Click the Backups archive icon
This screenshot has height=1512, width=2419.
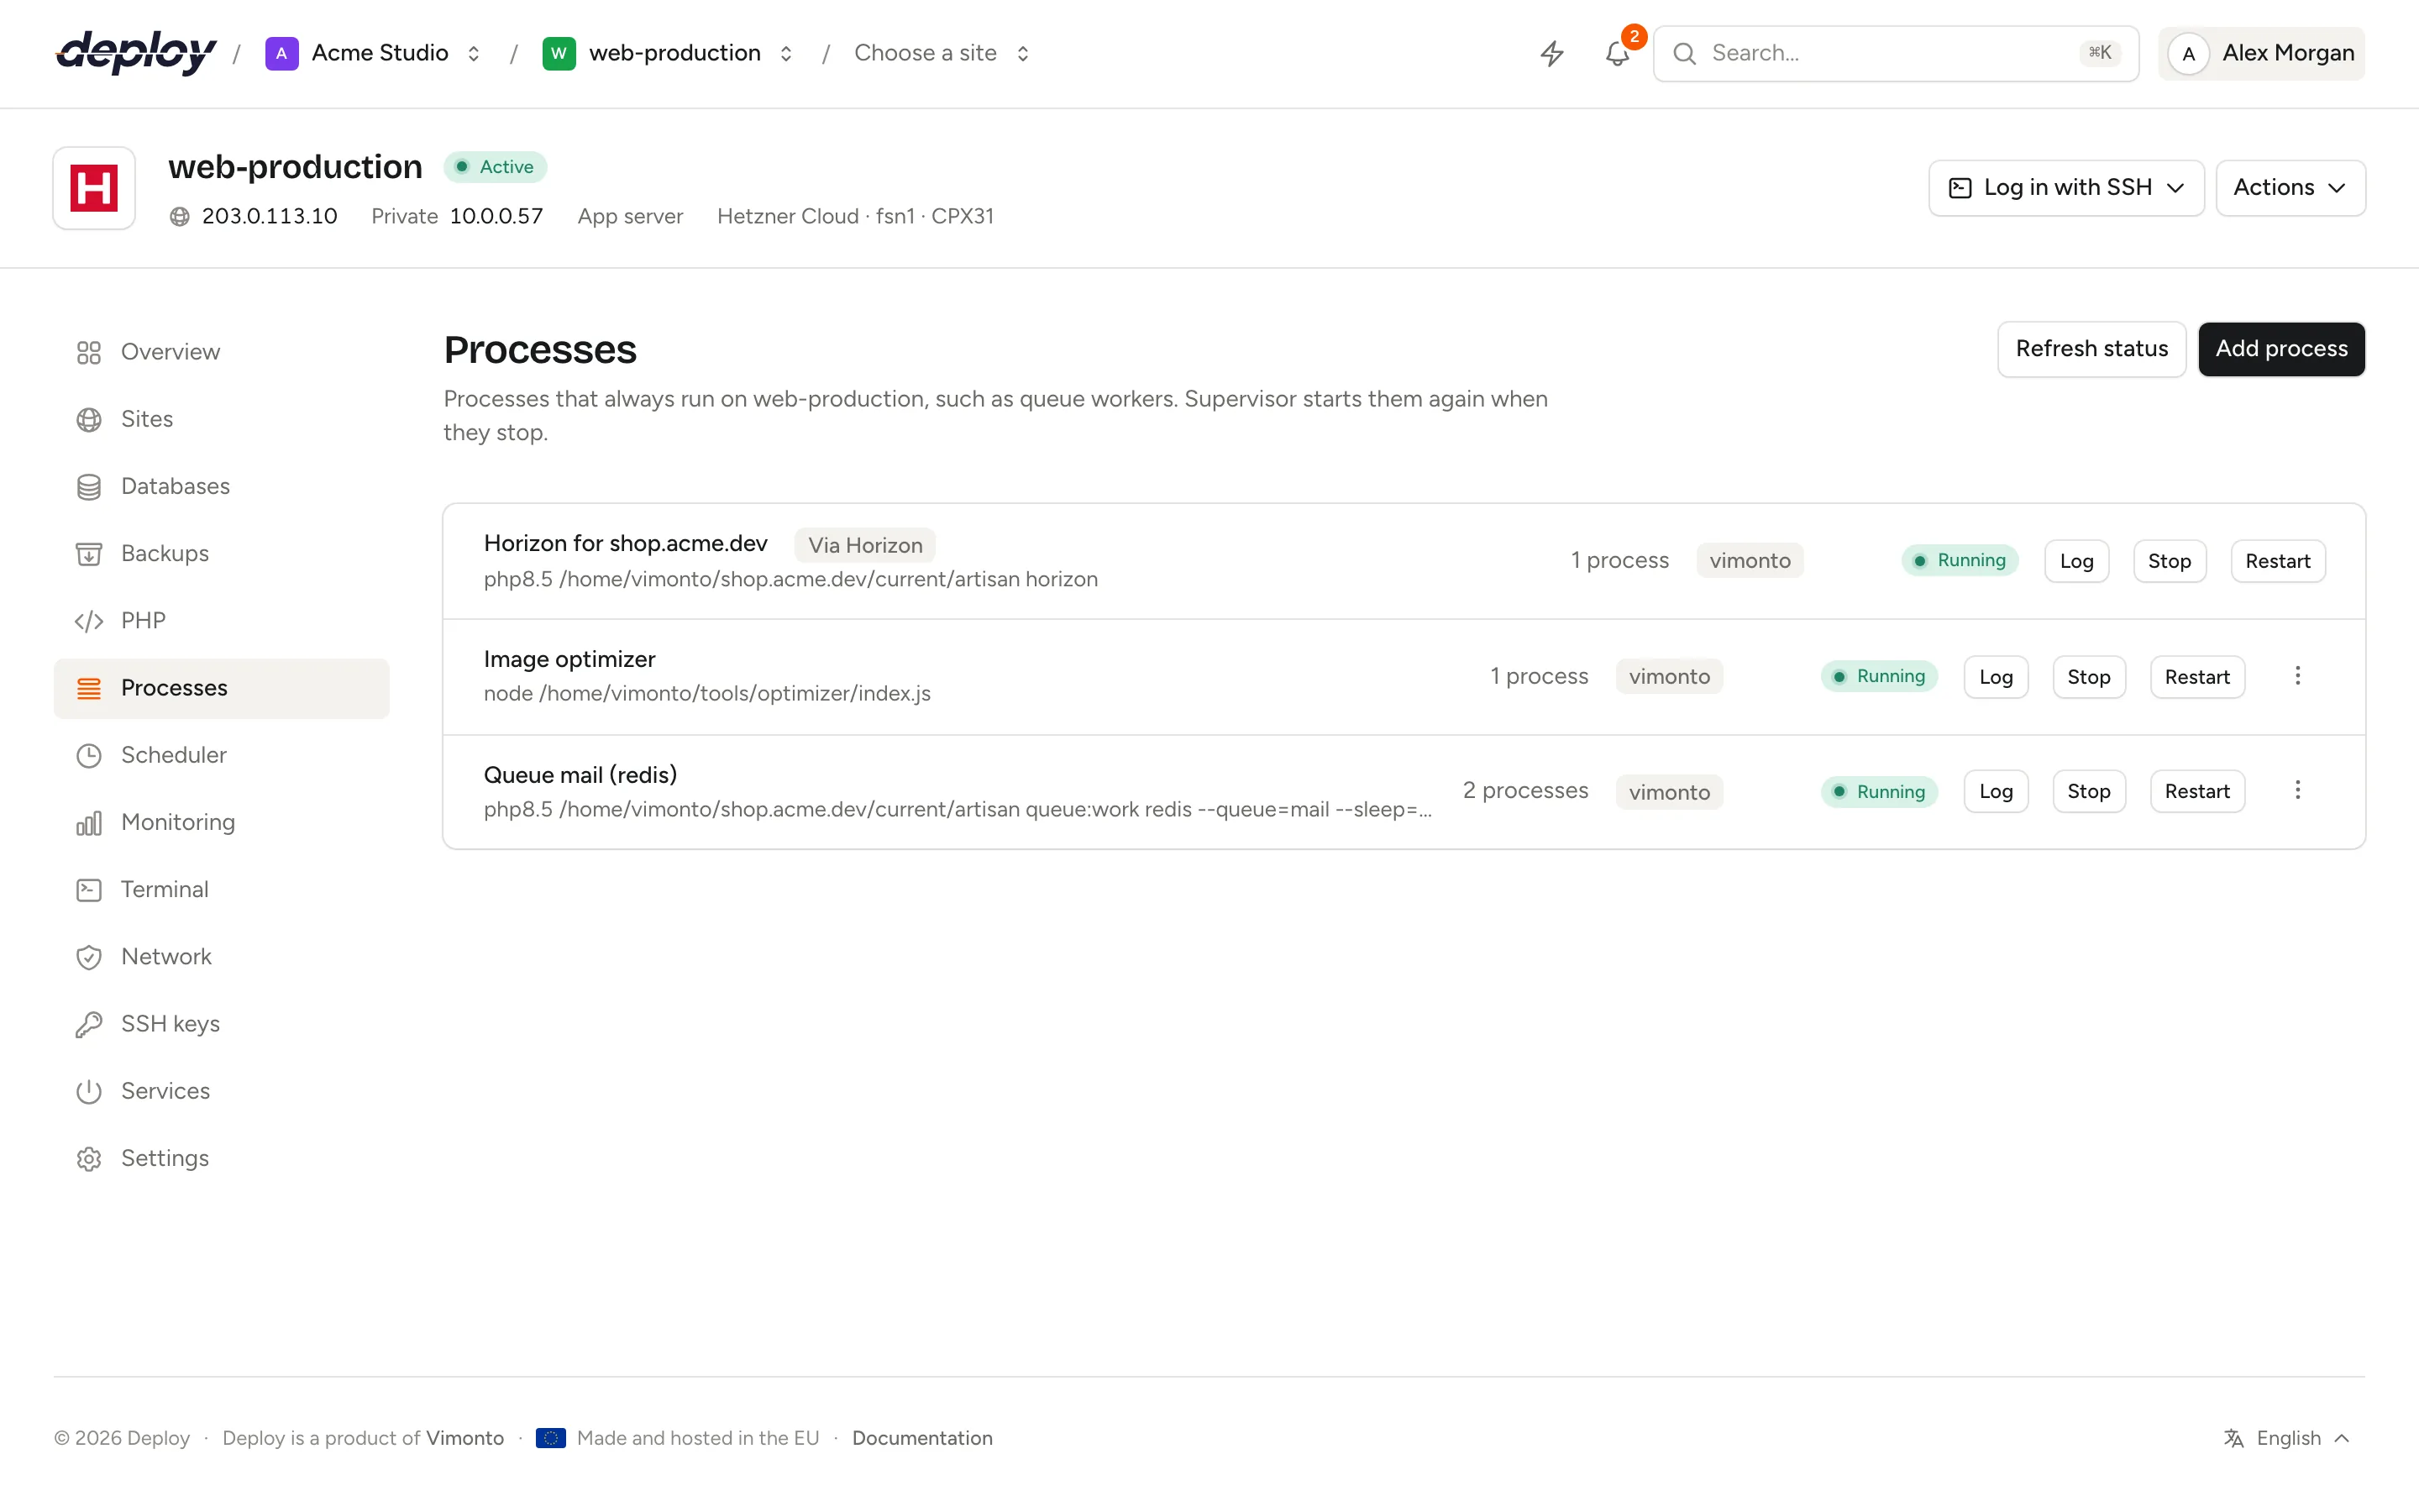coord(89,553)
